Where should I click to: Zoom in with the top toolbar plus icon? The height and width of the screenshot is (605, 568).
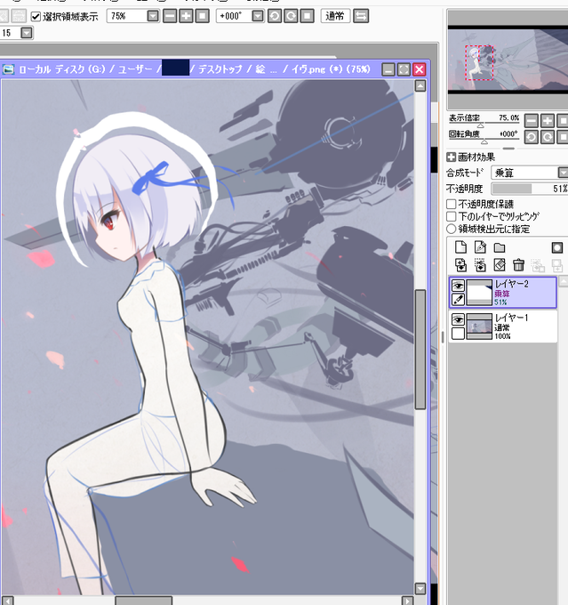pyautogui.click(x=187, y=16)
